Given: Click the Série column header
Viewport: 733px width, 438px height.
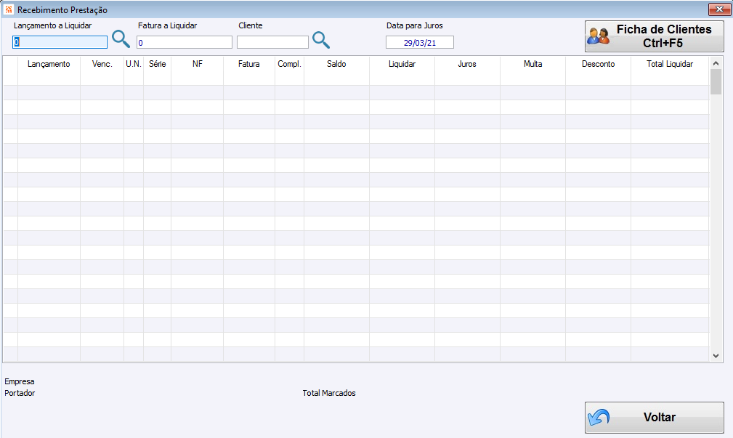Looking at the screenshot, I should pos(158,64).
